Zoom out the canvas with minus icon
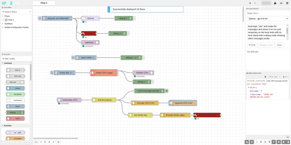291x145 pixels. point(41,142)
